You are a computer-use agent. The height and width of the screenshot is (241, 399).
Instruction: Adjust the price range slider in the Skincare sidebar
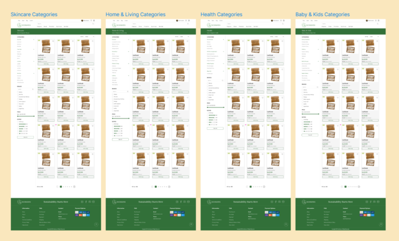tap(25, 116)
